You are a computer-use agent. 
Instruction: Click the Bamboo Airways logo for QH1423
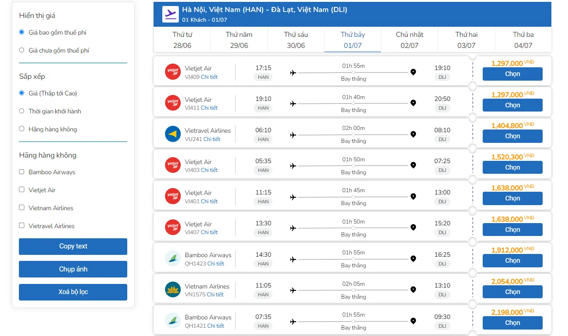coord(173,259)
